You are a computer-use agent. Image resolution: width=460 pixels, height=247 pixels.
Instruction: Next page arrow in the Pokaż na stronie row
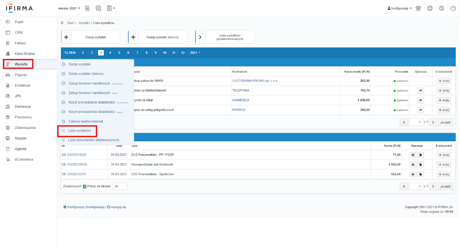coord(433,186)
